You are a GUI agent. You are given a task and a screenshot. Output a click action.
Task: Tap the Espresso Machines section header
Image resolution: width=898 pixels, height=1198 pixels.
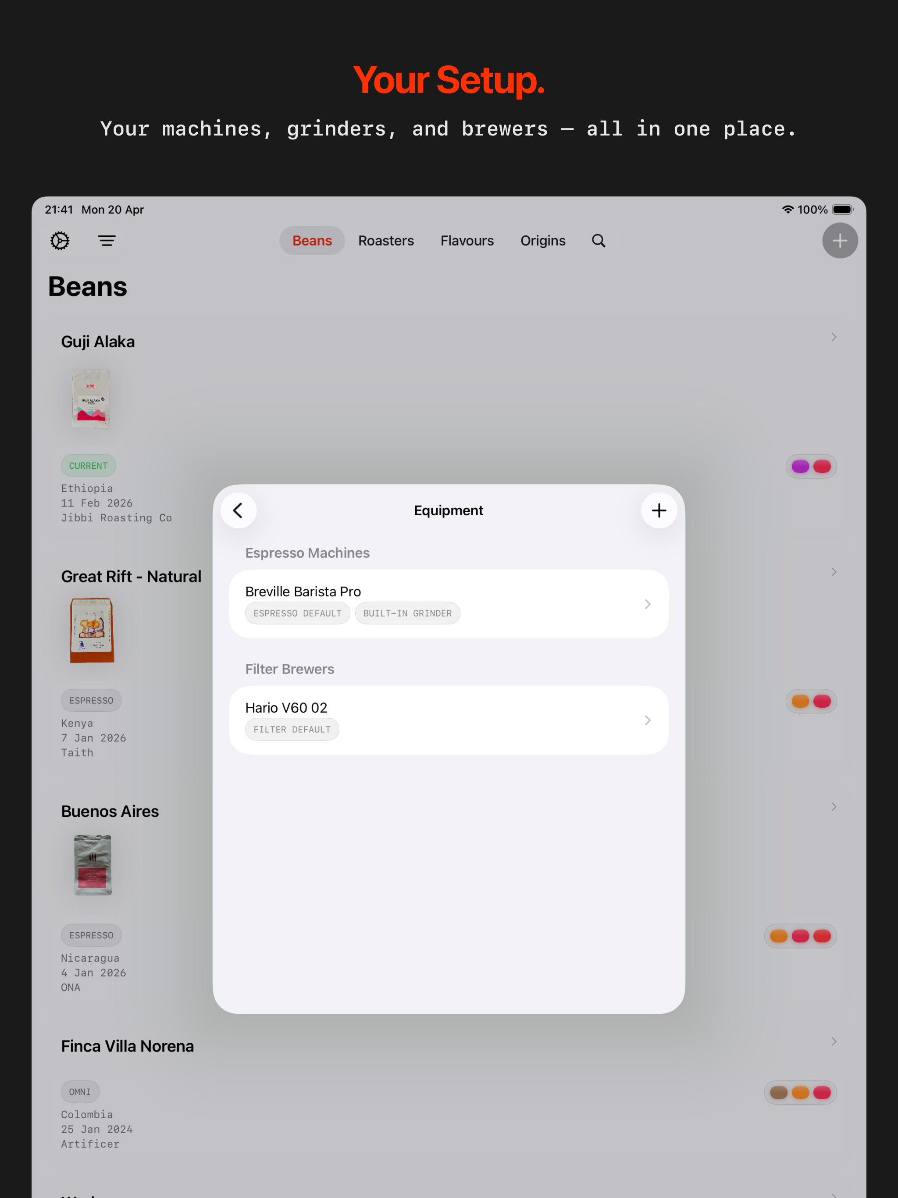307,553
